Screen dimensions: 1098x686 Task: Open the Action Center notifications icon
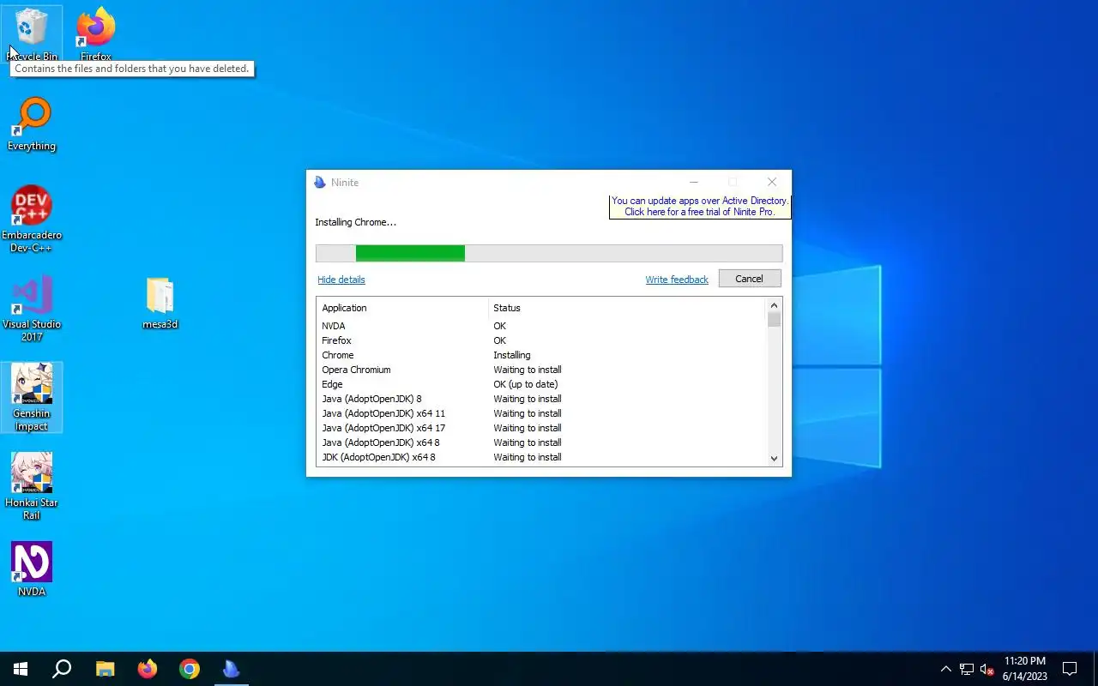tap(1070, 669)
